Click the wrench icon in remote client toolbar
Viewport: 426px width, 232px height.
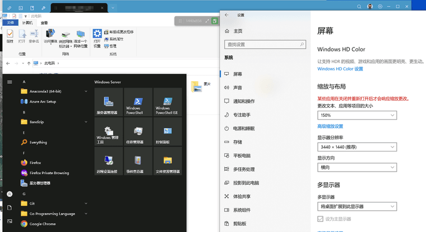coord(44,8)
